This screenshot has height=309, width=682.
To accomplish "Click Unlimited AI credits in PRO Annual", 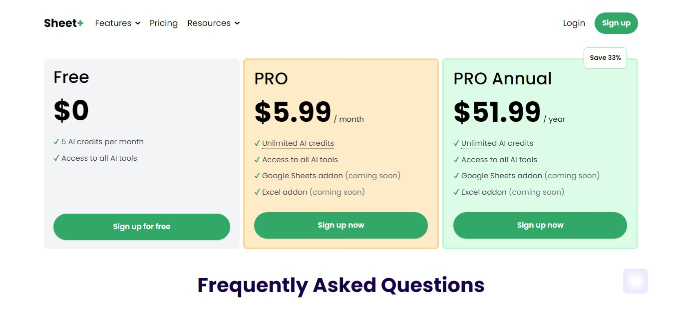I will point(497,143).
